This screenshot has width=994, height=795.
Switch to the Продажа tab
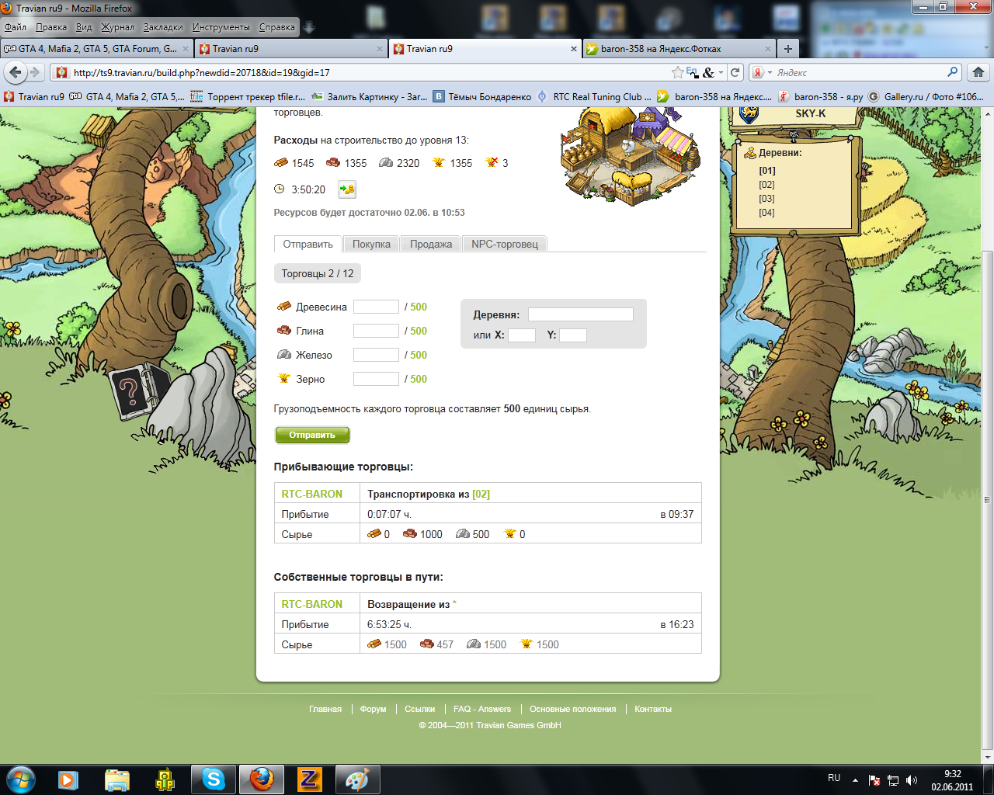(431, 244)
